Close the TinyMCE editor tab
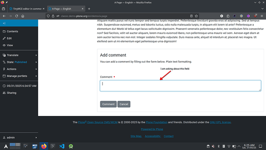Viewport: 266px width, 150px height. [x=44, y=9]
